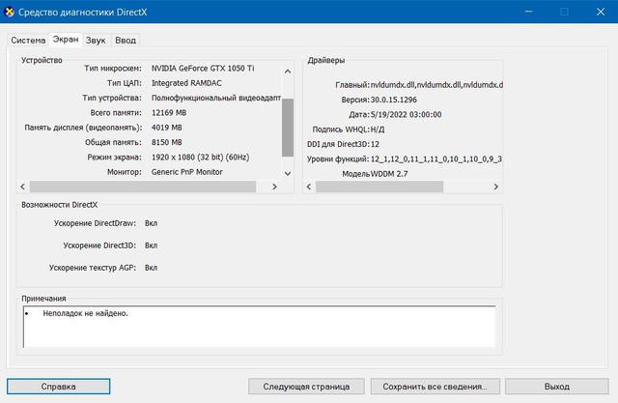The height and width of the screenshot is (403, 618).
Task: Click right arrow of Драйверы horizontal scrollbar
Action: point(495,187)
